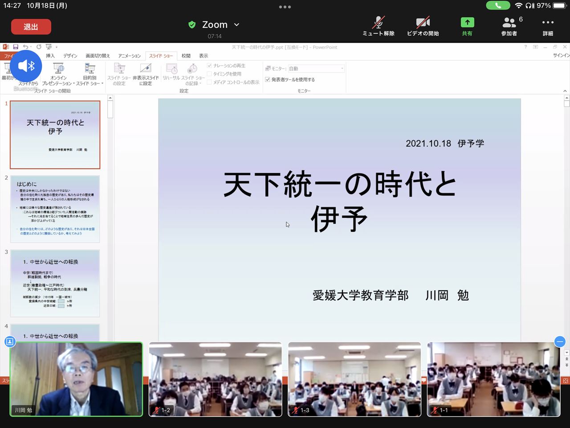Image resolution: width=570 pixels, height=428 pixels.
Task: Click オンライン プレゼンテーション button
Action: [x=58, y=74]
